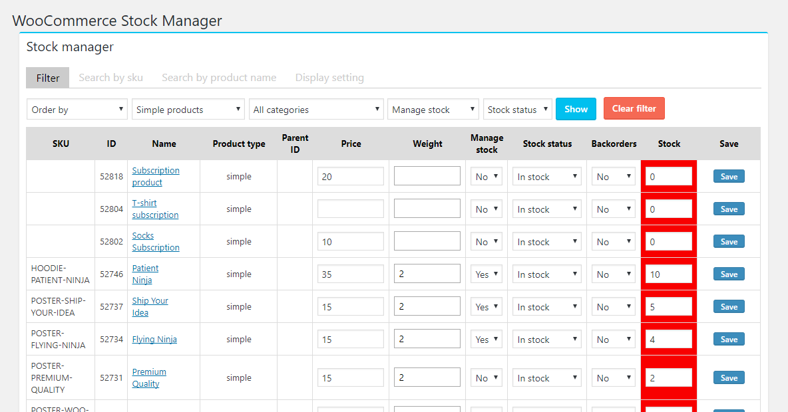This screenshot has width=788, height=412.
Task: Click the weight field for T-shirt subscription
Action: 427,209
